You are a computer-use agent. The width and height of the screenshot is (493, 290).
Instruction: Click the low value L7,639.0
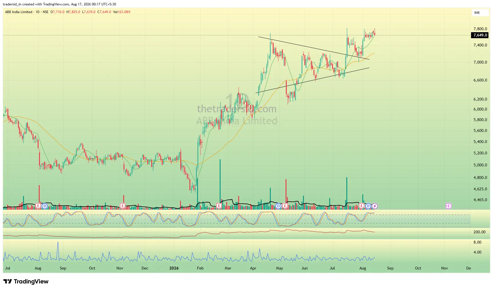89,12
